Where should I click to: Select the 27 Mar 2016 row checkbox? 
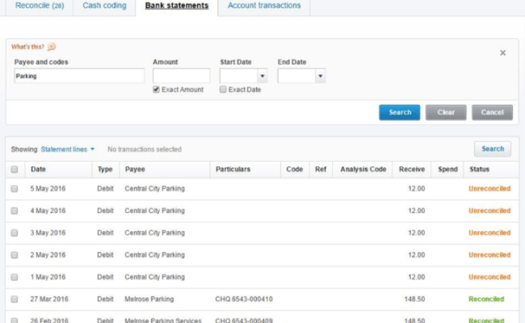pos(15,300)
